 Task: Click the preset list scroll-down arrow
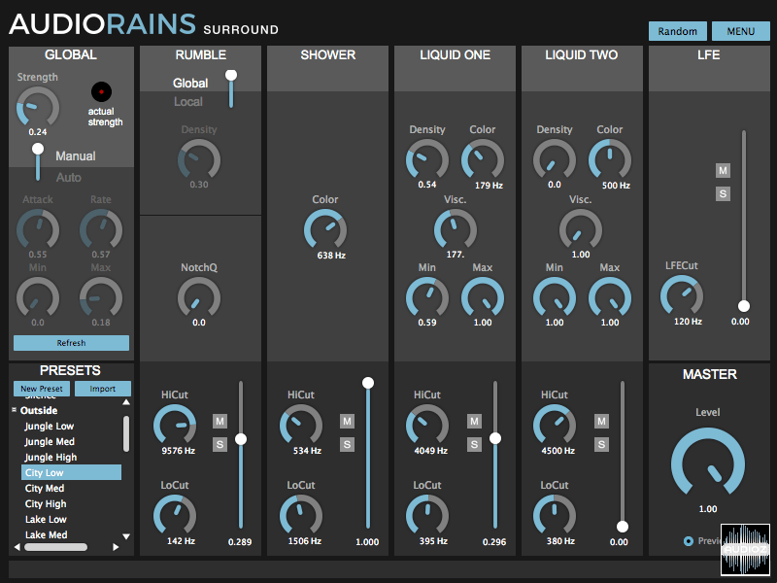click(x=126, y=536)
